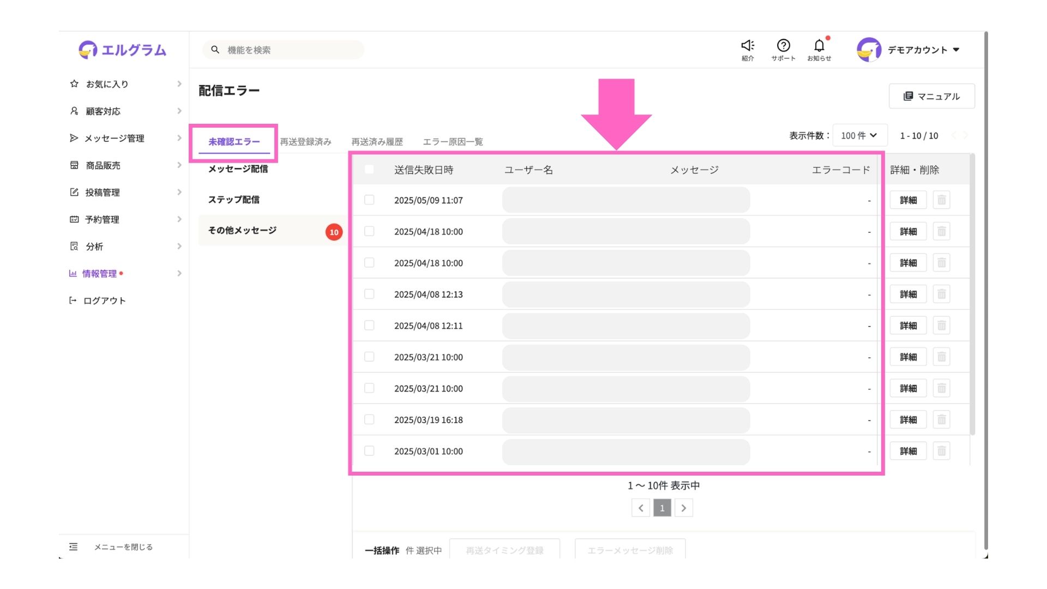This screenshot has height=589, width=1047.
Task: Open the お知らせ notification bell
Action: pos(819,46)
